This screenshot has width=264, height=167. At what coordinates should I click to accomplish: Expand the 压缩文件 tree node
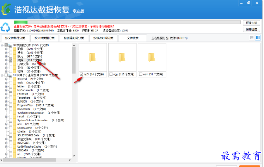tap(6, 64)
